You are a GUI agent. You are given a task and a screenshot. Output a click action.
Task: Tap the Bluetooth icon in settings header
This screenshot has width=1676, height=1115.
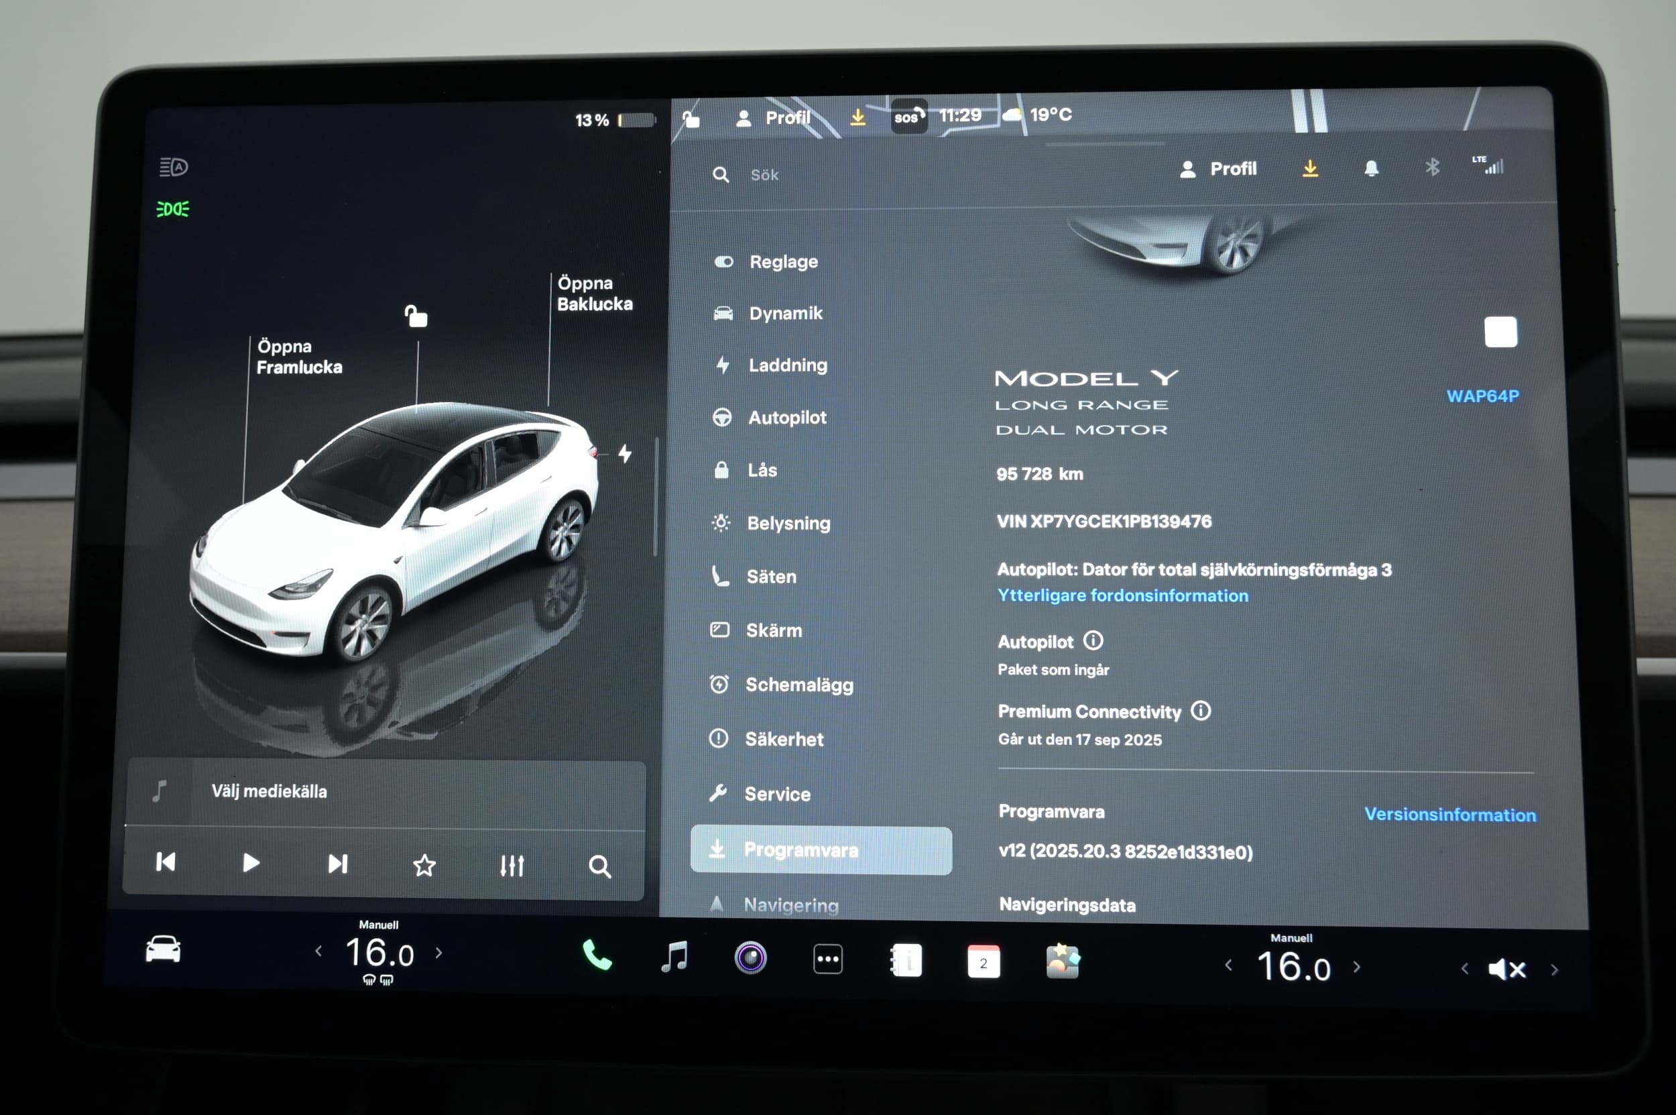click(x=1432, y=167)
